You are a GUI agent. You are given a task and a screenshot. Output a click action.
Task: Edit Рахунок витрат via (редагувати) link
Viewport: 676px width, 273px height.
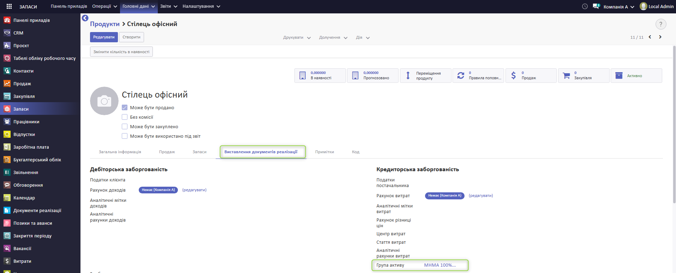click(481, 196)
